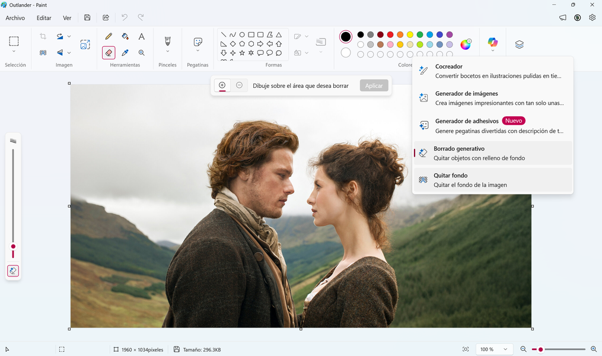Viewport: 602px width, 356px height.
Task: Click the Share icon
Action: click(x=106, y=18)
